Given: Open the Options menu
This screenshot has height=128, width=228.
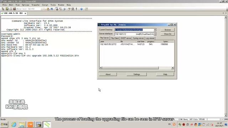Looking at the screenshot, I should [x=26, y=5].
